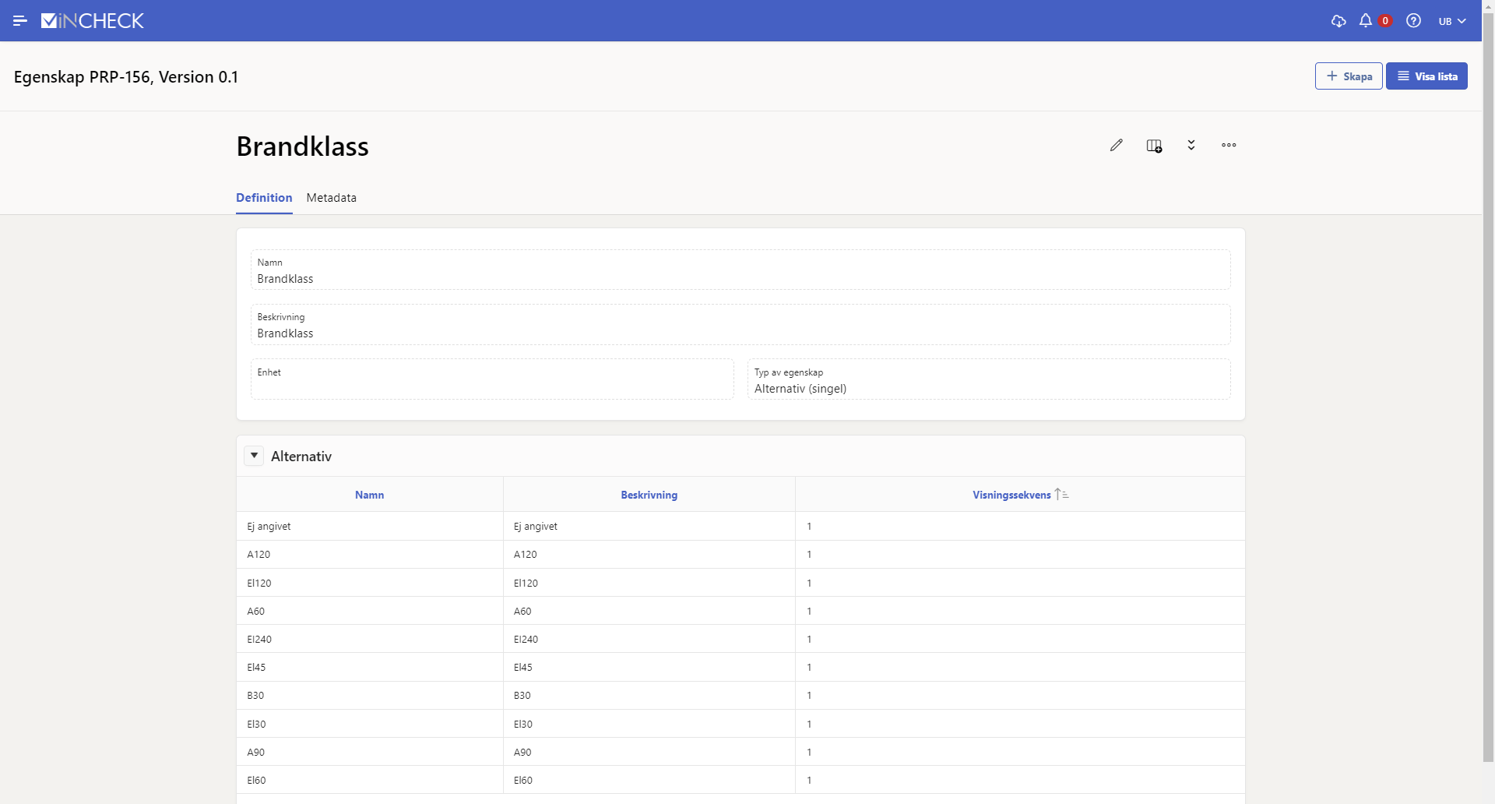Screen dimensions: 1495x804
Task: Expand all sections with double chevron
Action: (1191, 146)
